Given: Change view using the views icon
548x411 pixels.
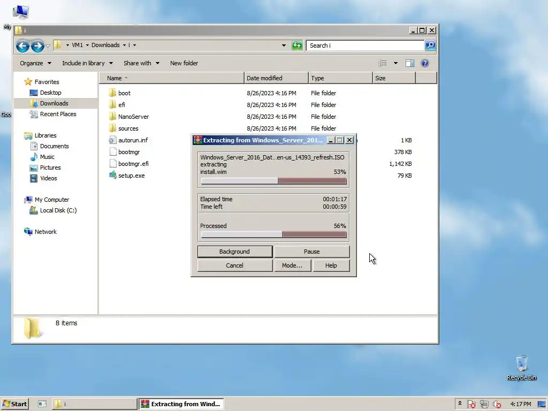Looking at the screenshot, I should point(382,63).
